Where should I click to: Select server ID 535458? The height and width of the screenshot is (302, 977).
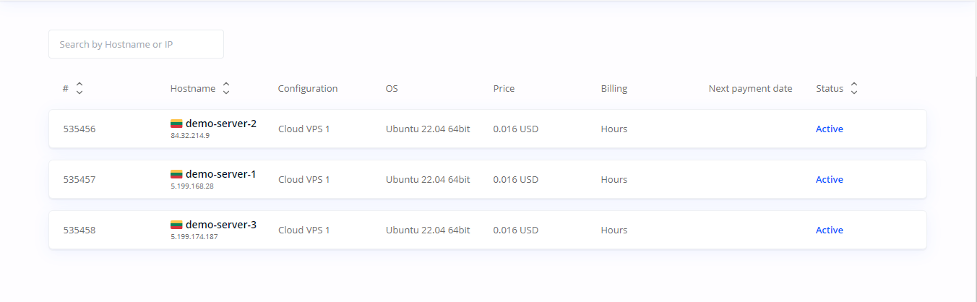pyautogui.click(x=79, y=230)
